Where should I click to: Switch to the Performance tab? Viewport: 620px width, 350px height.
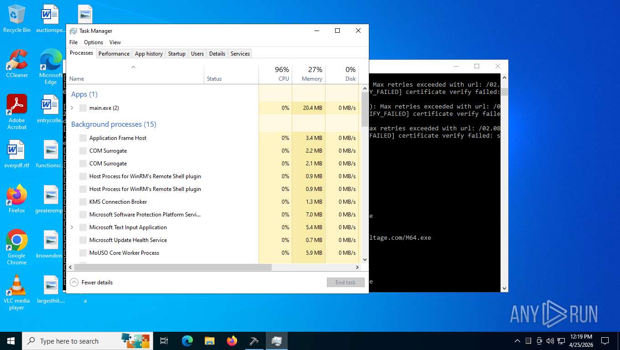pos(114,54)
